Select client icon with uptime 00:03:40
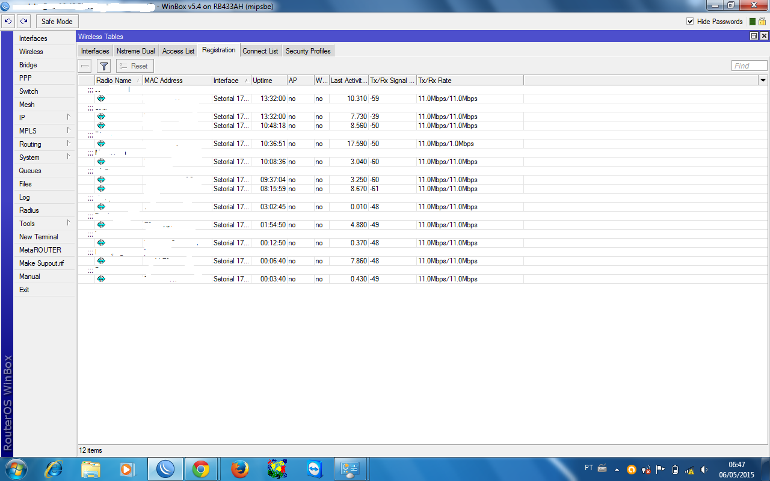 (x=101, y=279)
